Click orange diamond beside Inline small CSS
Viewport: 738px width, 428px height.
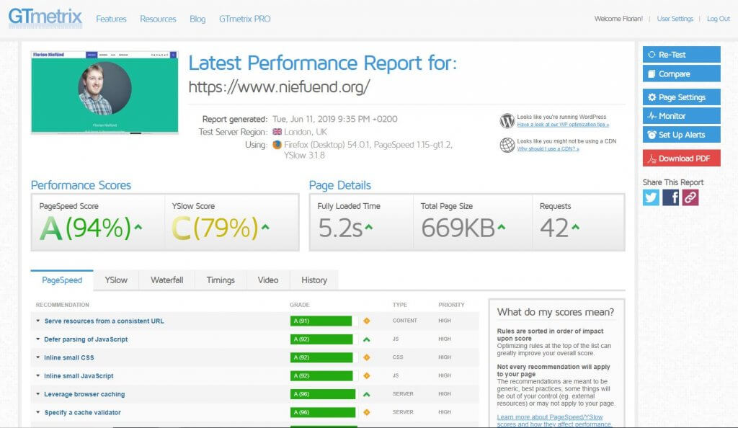point(367,357)
